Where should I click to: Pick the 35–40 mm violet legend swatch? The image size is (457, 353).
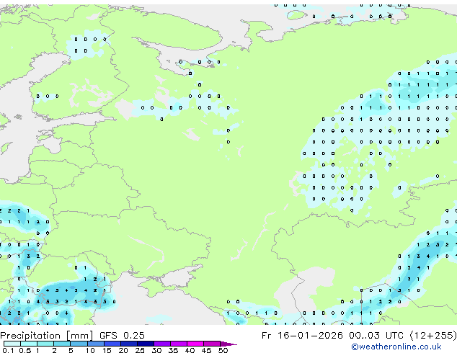click(179, 344)
